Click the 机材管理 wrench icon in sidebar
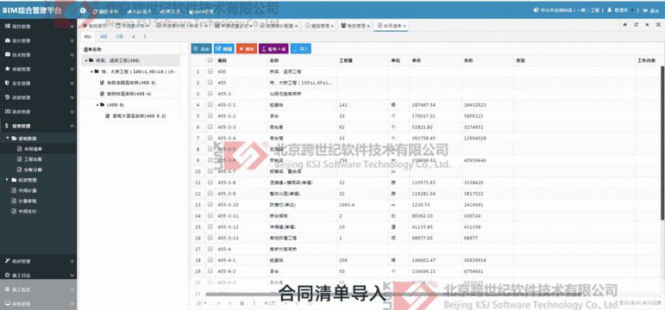 click(x=7, y=261)
